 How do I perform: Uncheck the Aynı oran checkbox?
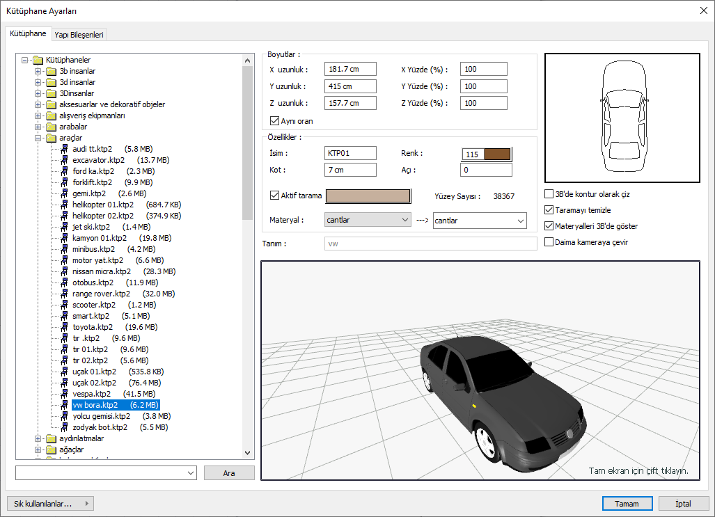(274, 121)
